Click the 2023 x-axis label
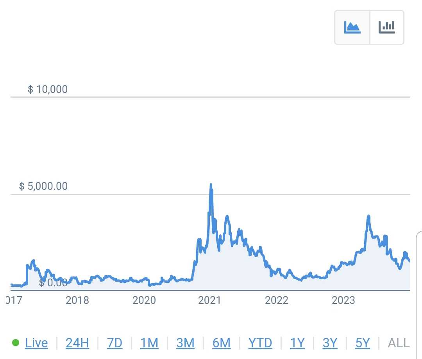This screenshot has height=359, width=422. 343,300
